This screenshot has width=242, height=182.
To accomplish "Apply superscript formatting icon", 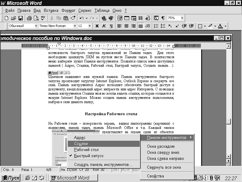I will [177, 26].
